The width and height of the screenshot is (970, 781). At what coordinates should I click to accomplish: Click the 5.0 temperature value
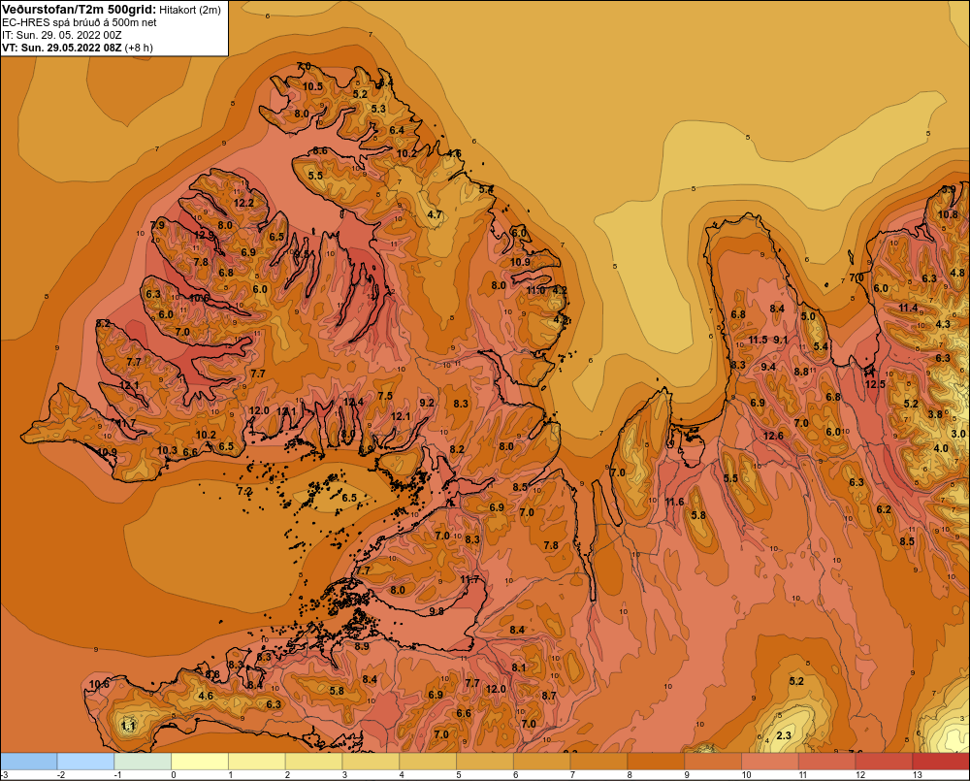pyautogui.click(x=808, y=317)
